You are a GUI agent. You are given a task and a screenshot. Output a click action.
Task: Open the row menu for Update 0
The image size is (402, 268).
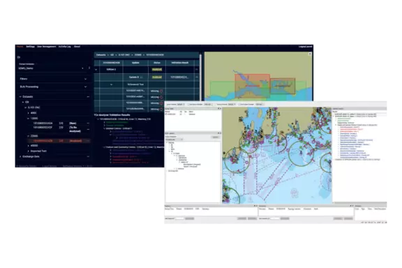(x=197, y=77)
